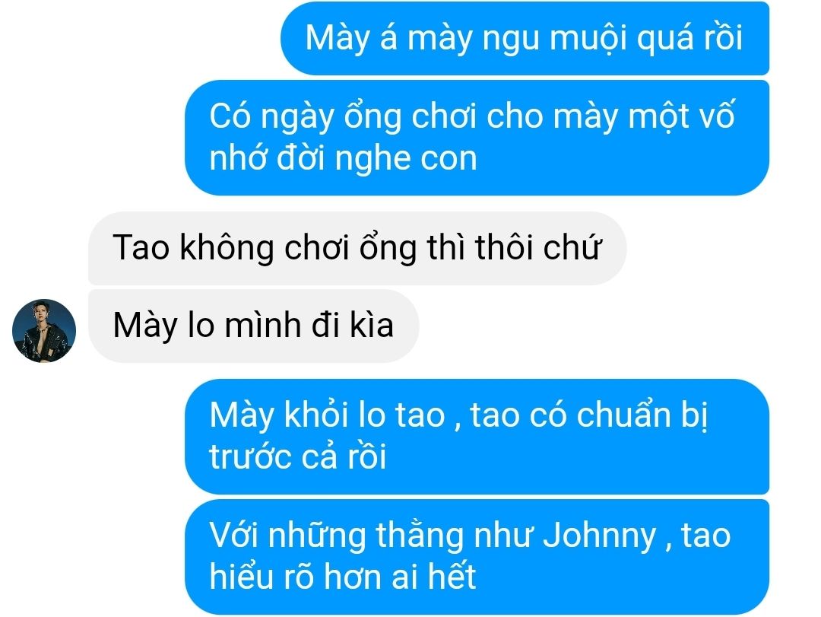Click the words 'hiểu rõ hơn ai hết'
The width and height of the screenshot is (821, 617).
343,577
